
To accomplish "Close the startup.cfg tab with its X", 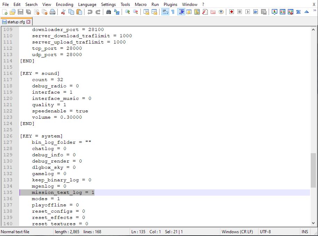I will pyautogui.click(x=28, y=22).
